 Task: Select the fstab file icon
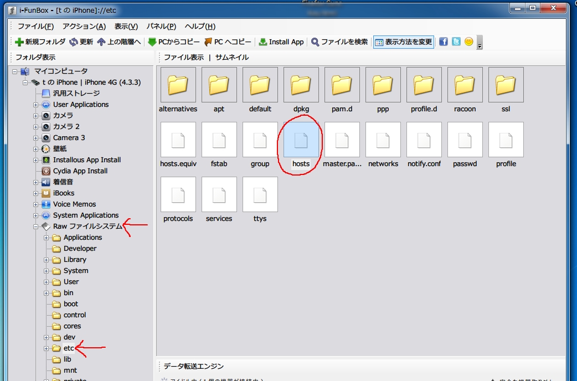tap(219, 140)
